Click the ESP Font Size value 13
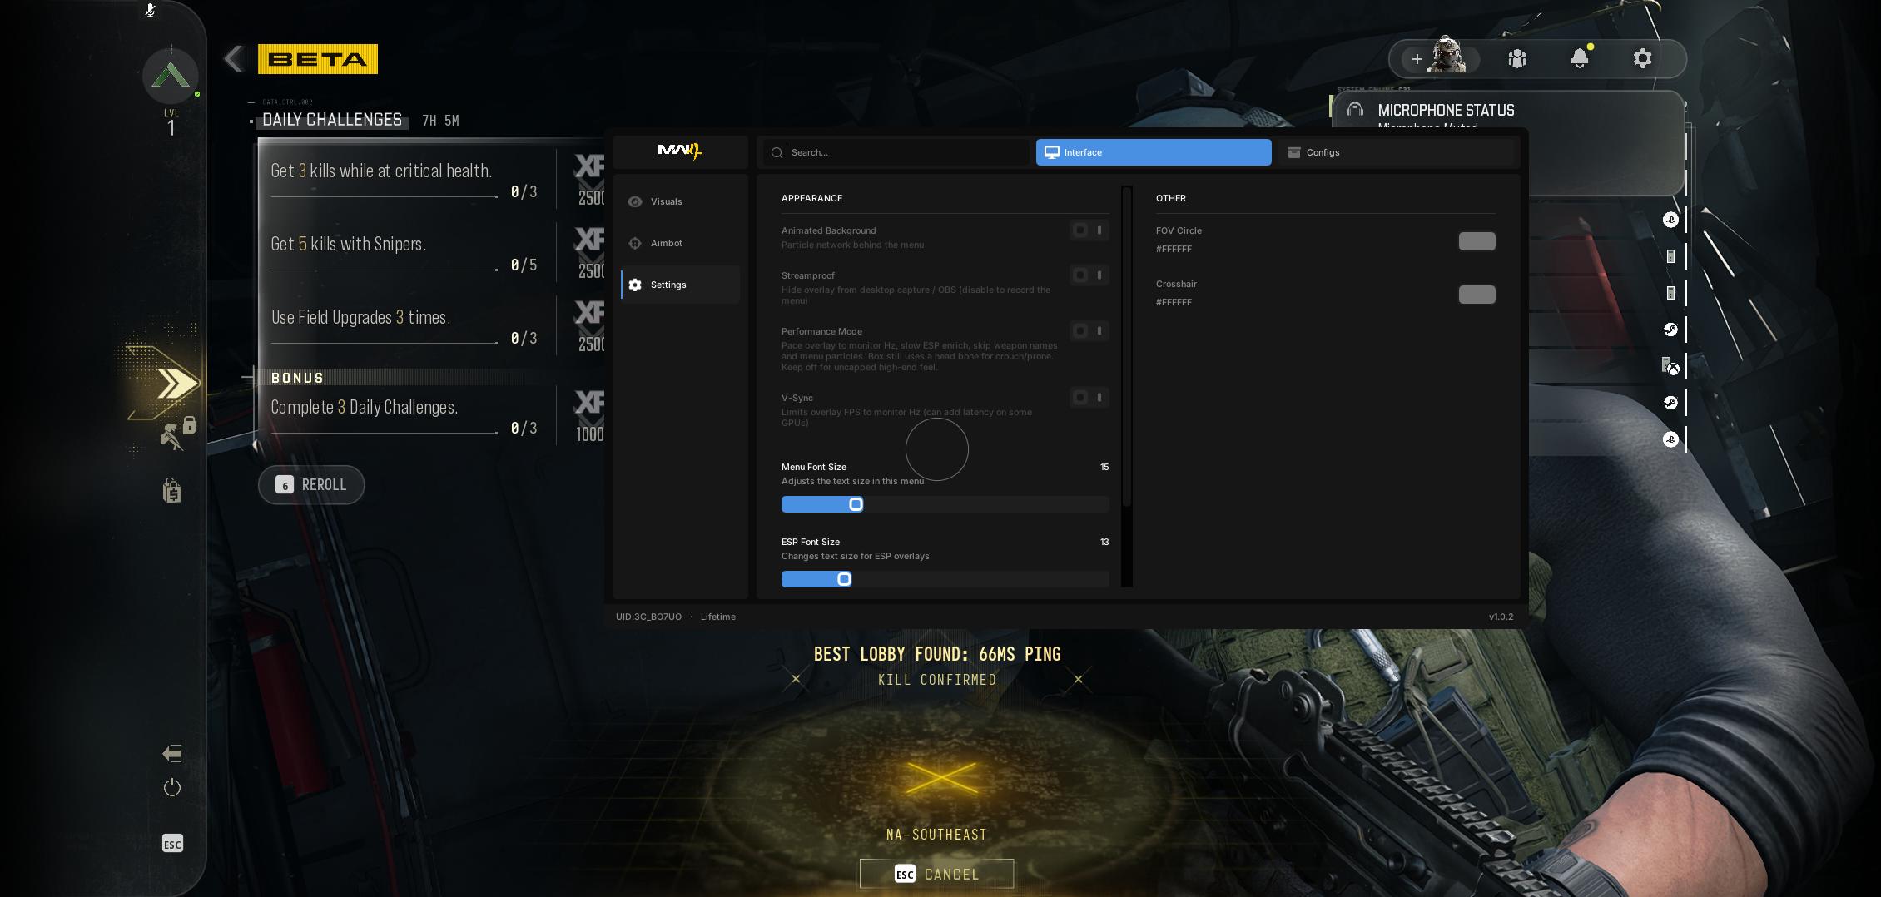Viewport: 1881px width, 897px height. coord(1104,542)
